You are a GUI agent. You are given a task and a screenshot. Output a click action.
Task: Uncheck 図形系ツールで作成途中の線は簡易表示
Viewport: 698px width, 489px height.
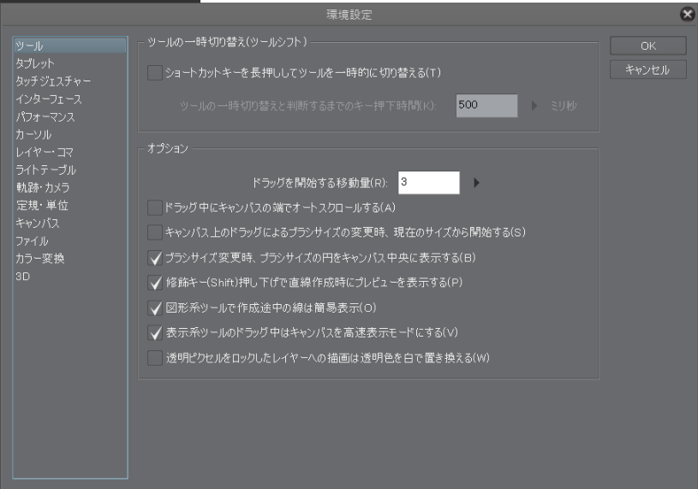coord(155,308)
